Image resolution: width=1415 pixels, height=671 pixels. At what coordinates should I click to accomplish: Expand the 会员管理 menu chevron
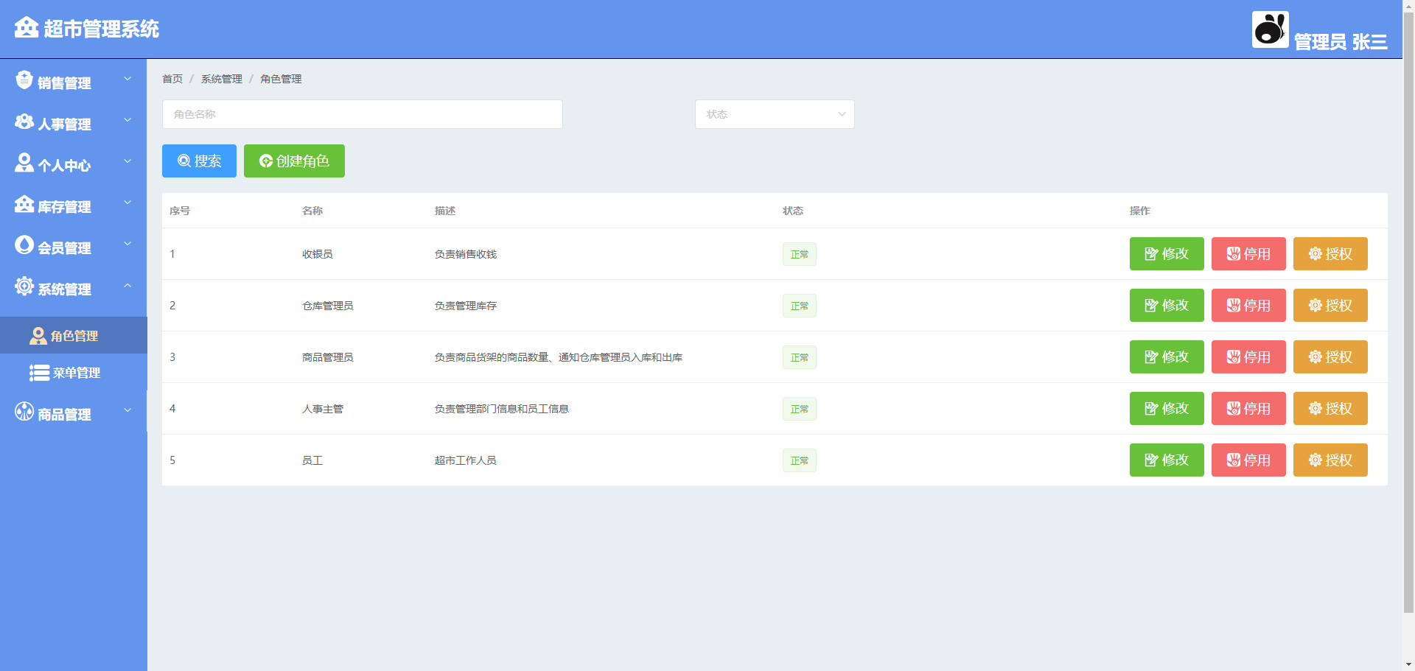click(127, 244)
